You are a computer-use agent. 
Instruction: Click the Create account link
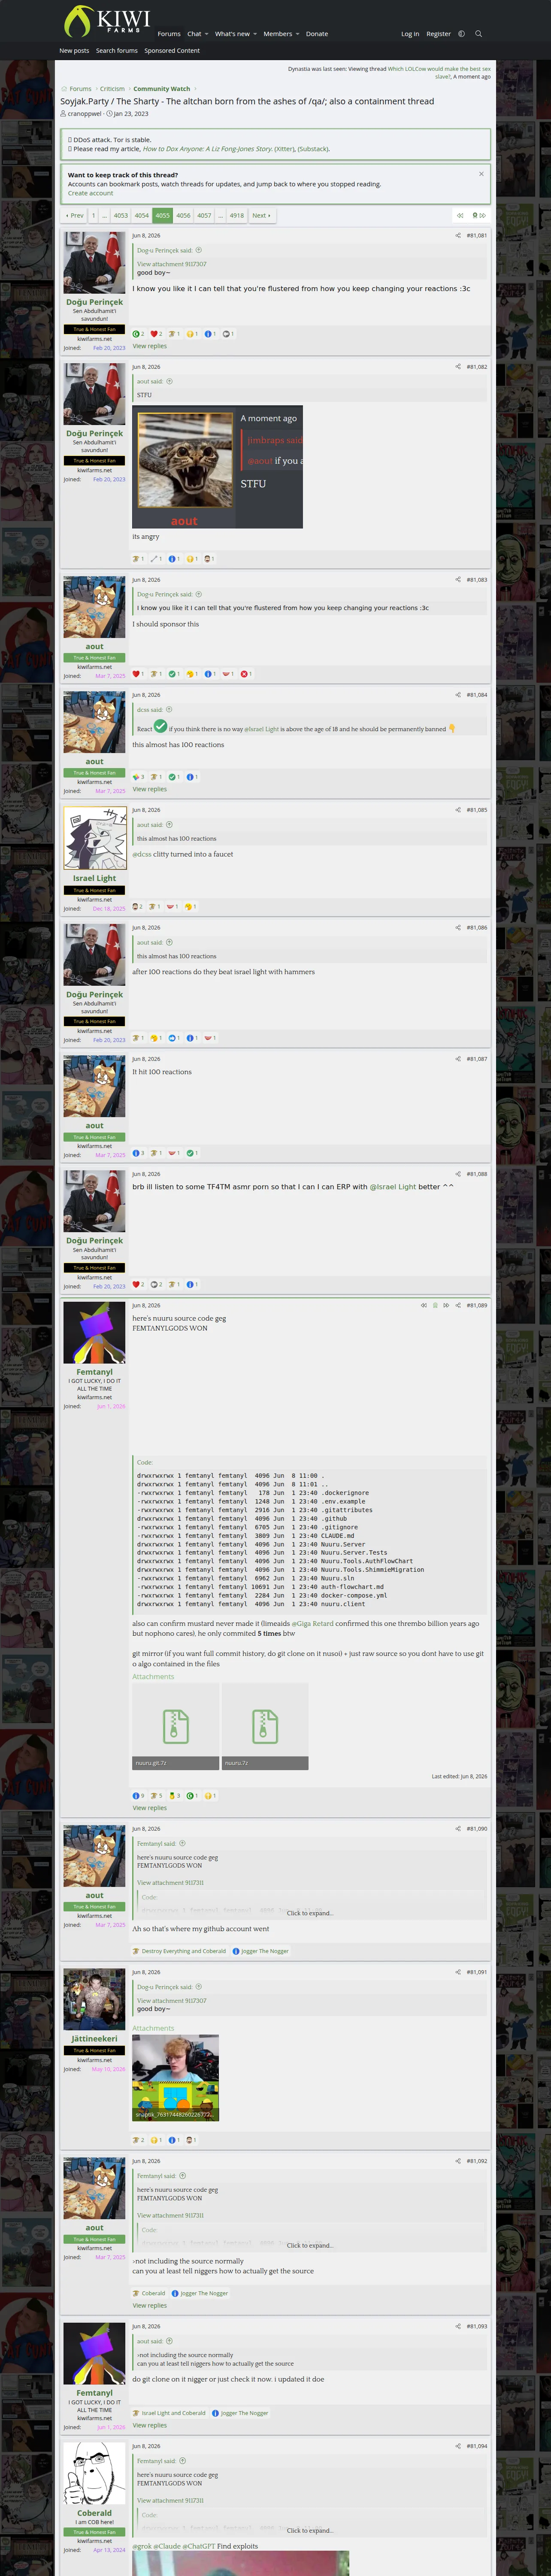click(90, 193)
